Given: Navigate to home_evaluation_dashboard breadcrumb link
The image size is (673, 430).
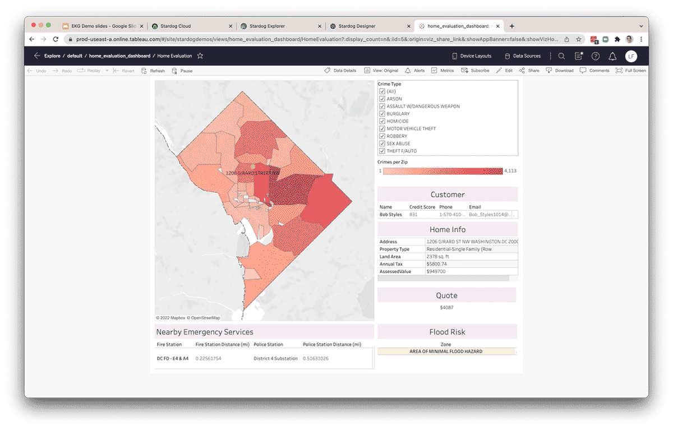Looking at the screenshot, I should (x=119, y=56).
